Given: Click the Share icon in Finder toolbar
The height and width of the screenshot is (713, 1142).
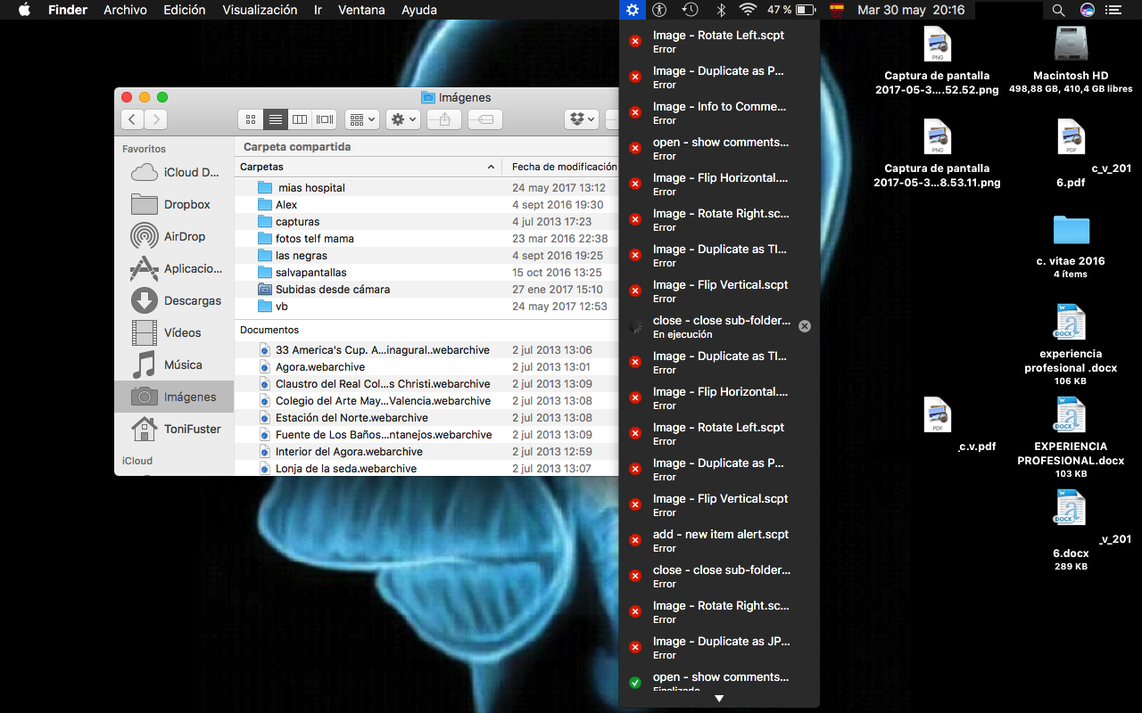Looking at the screenshot, I should (444, 119).
